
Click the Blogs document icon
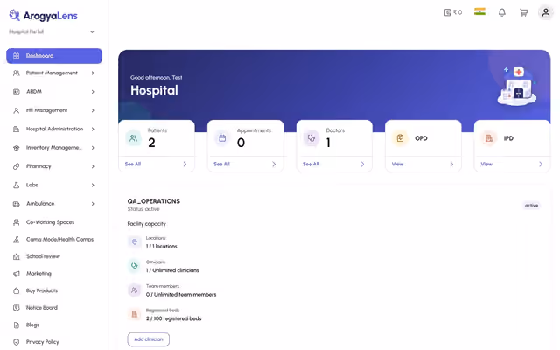click(17, 325)
